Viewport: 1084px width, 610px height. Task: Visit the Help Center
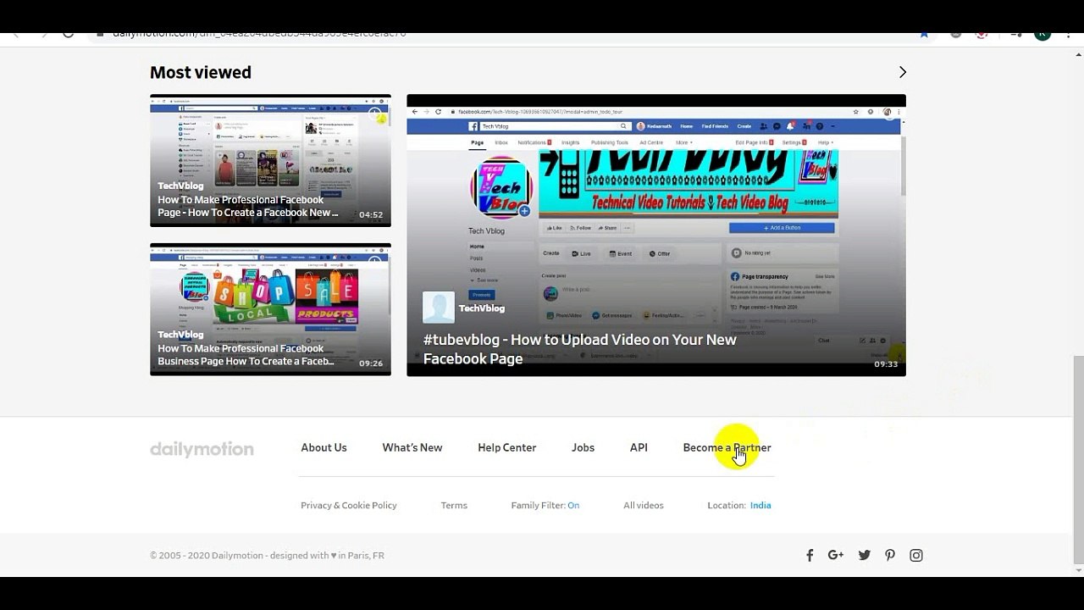pyautogui.click(x=506, y=447)
